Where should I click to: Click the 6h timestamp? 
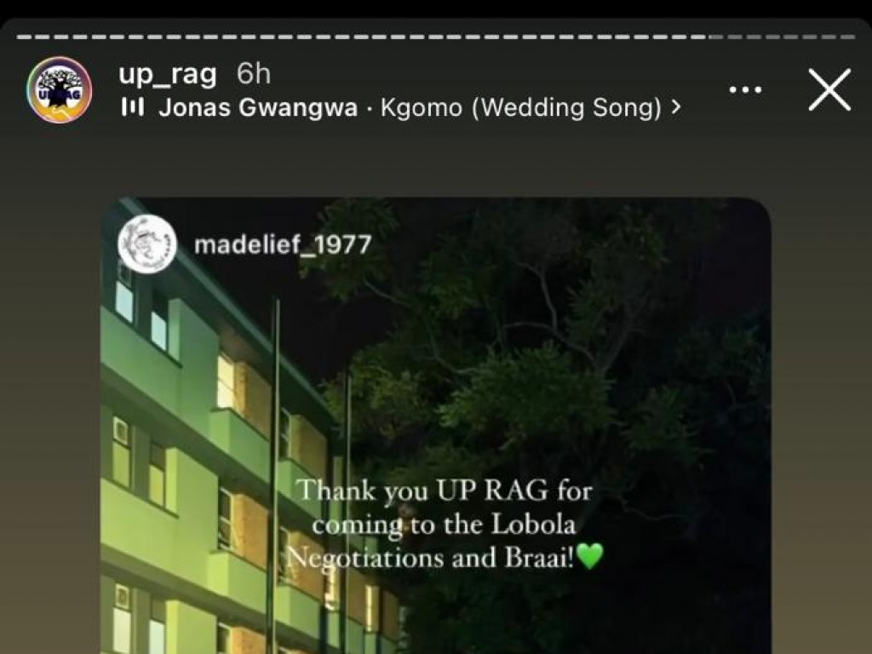[x=254, y=74]
